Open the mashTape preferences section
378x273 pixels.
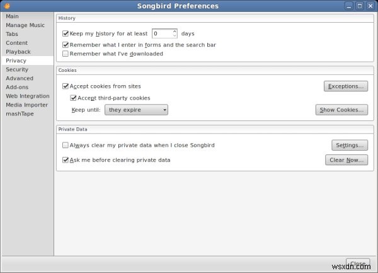coord(20,113)
